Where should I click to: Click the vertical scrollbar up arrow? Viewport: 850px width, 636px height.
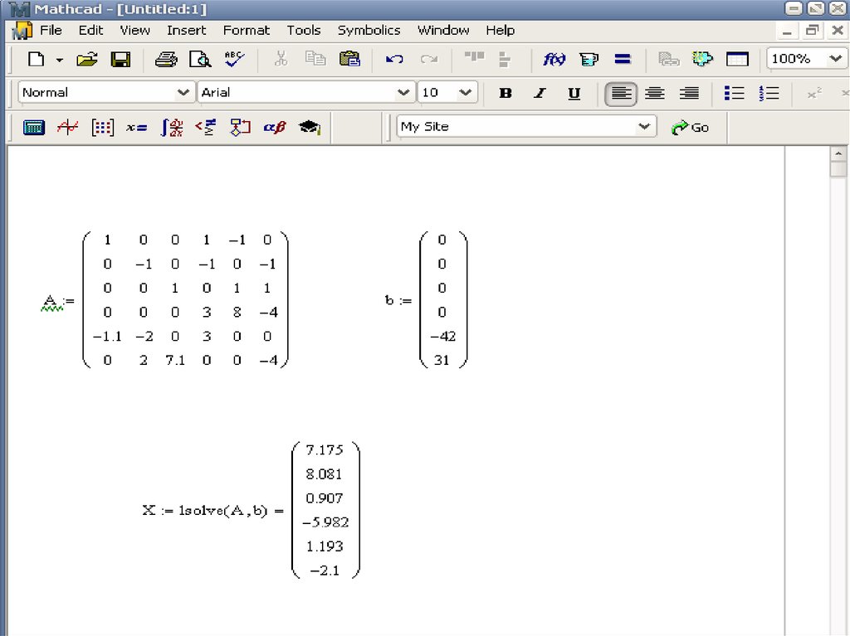(x=838, y=154)
